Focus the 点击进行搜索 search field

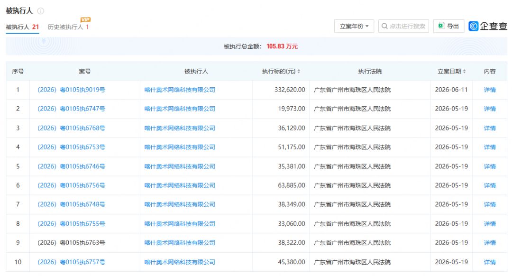coord(403,26)
